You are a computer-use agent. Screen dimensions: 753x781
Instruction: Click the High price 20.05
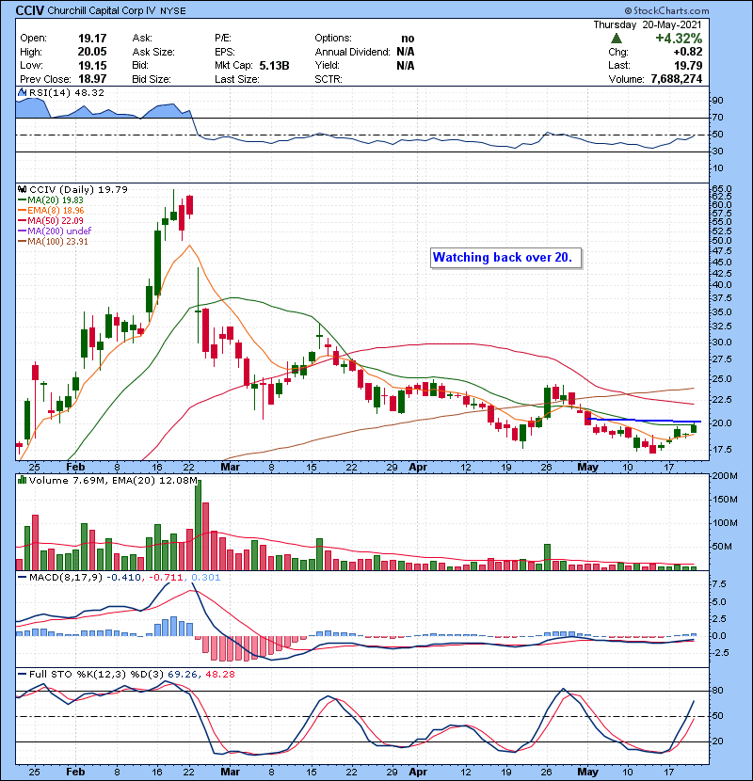[92, 52]
